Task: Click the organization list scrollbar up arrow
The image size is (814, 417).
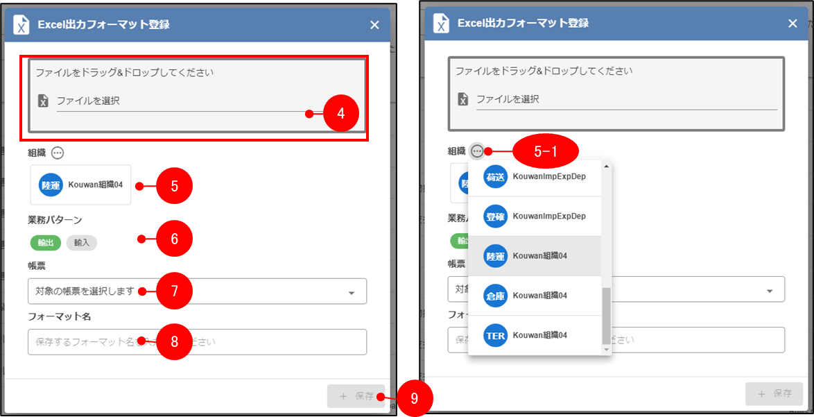Action: click(x=607, y=167)
